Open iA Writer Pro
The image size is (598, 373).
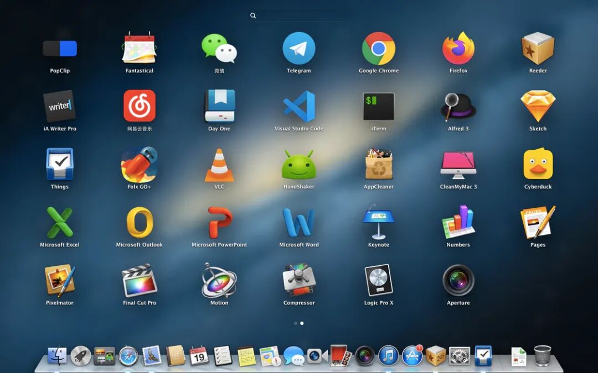60,106
